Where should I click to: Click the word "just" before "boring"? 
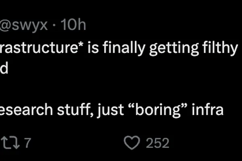tap(111, 110)
